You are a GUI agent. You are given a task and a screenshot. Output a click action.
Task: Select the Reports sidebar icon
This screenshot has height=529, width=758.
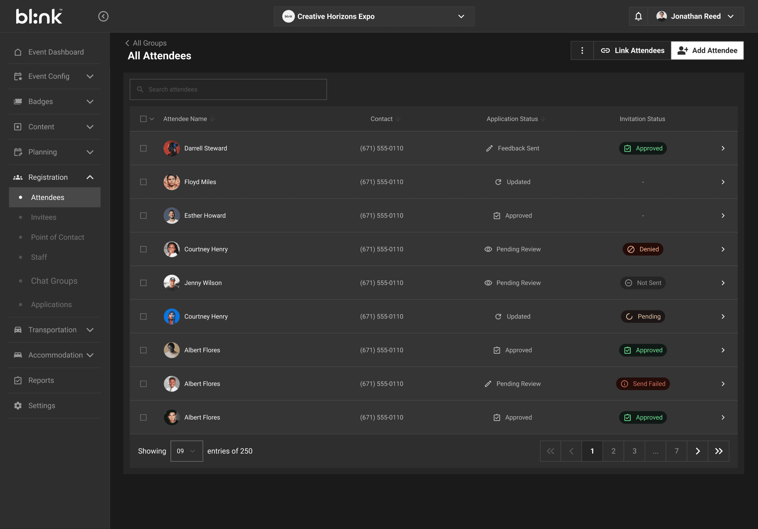(18, 380)
